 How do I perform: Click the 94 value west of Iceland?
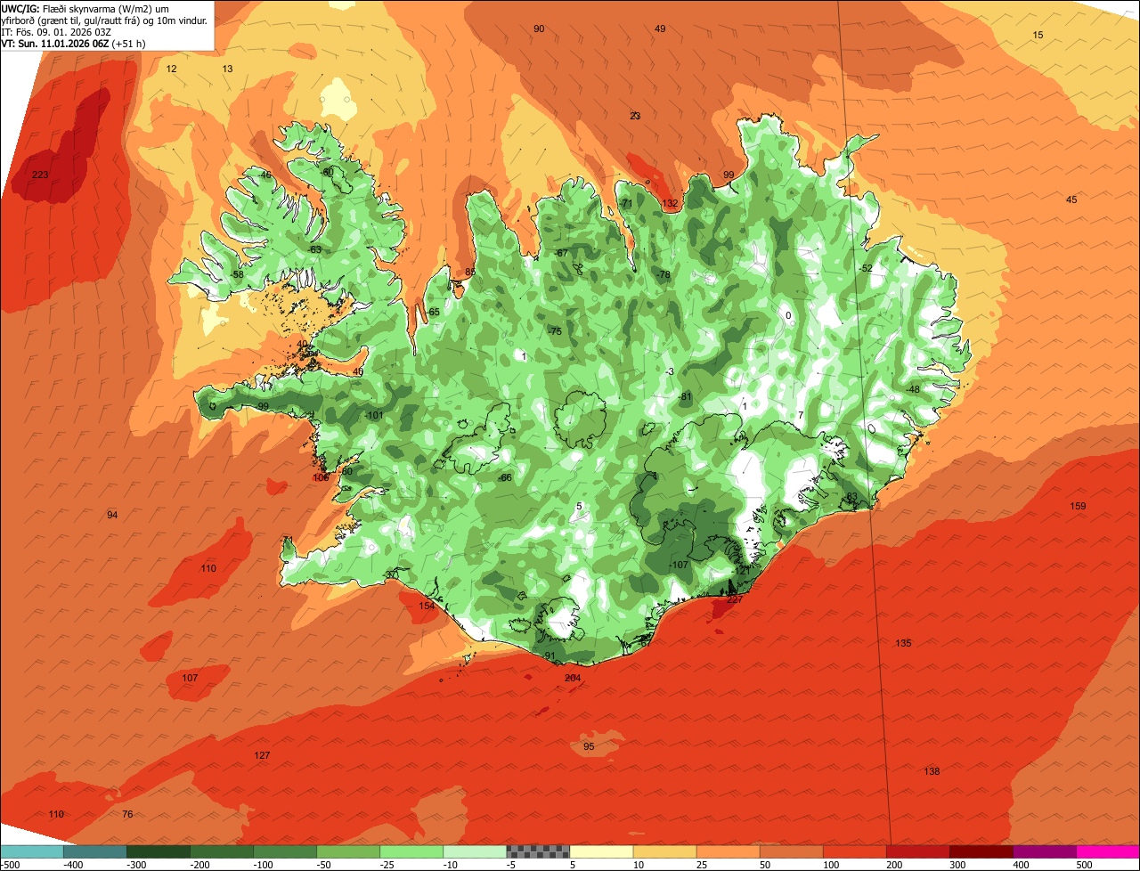(x=112, y=515)
